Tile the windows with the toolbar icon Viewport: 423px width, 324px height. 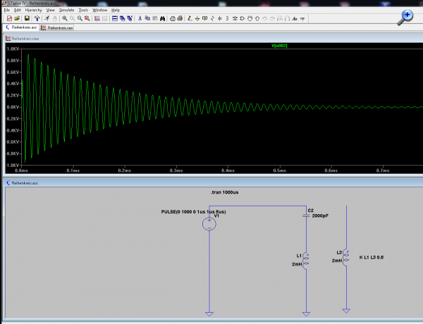[x=115, y=18]
